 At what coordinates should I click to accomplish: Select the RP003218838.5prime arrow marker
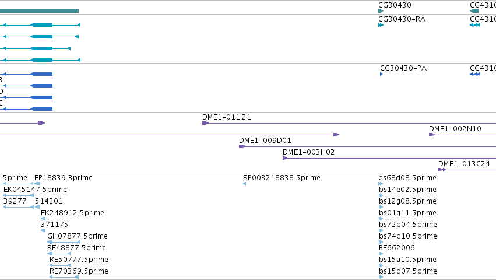(x=245, y=184)
